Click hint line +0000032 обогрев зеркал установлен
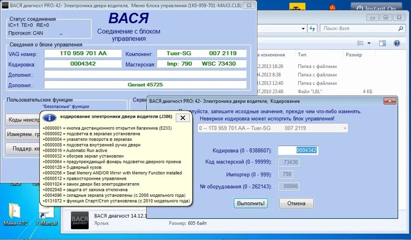 83,156
